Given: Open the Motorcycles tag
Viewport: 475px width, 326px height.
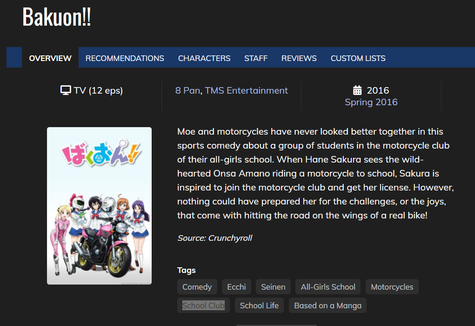Looking at the screenshot, I should click(392, 287).
